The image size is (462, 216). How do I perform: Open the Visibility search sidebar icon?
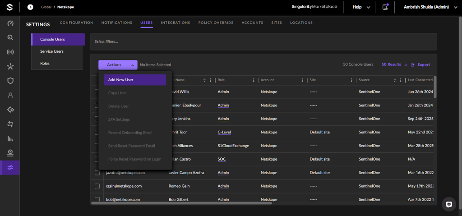(10, 38)
